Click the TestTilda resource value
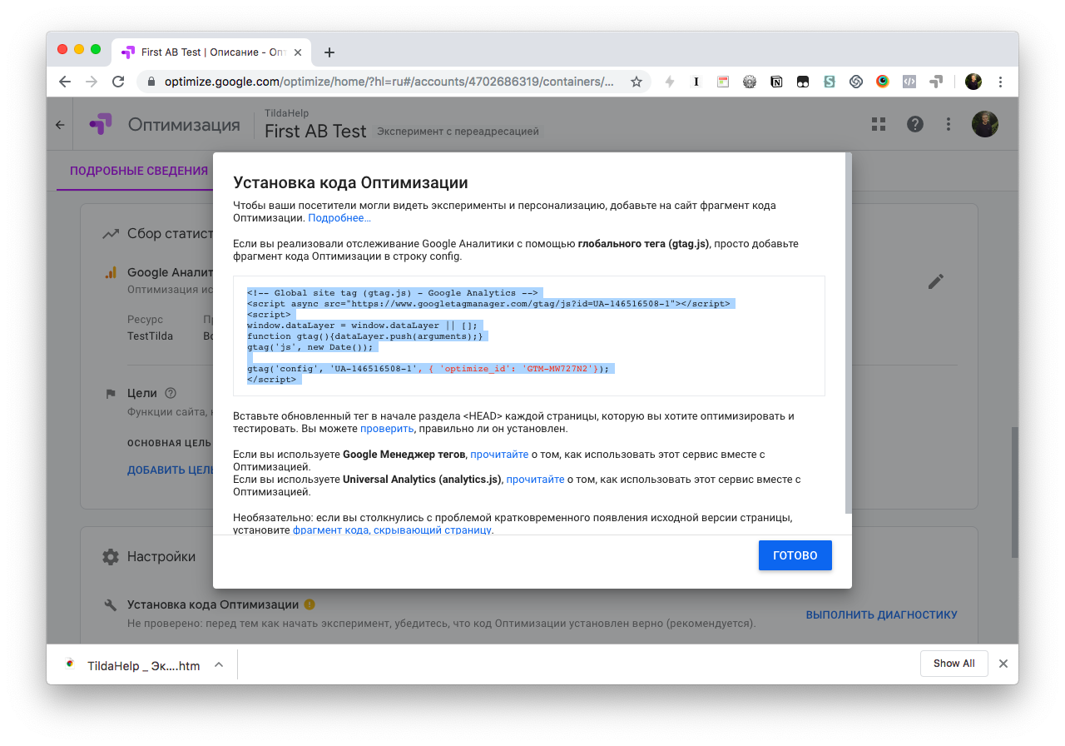This screenshot has width=1065, height=746. pos(151,336)
